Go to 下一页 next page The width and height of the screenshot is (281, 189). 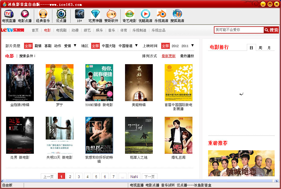point(149,176)
